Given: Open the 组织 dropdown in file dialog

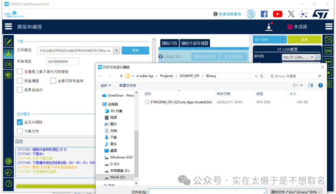Looking at the screenshot, I should (x=106, y=85).
